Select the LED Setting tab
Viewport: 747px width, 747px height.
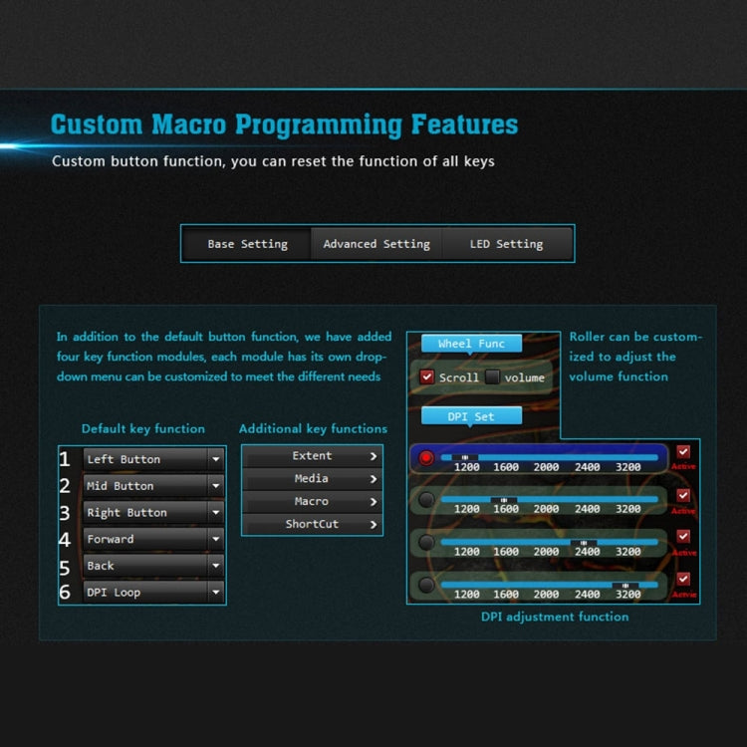(x=506, y=244)
